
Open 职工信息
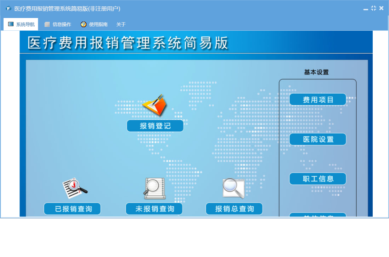tap(318, 179)
